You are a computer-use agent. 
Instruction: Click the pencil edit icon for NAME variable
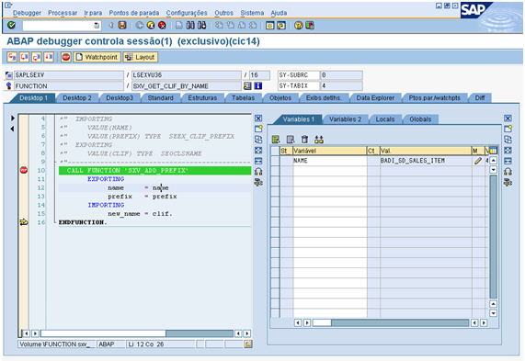478,161
